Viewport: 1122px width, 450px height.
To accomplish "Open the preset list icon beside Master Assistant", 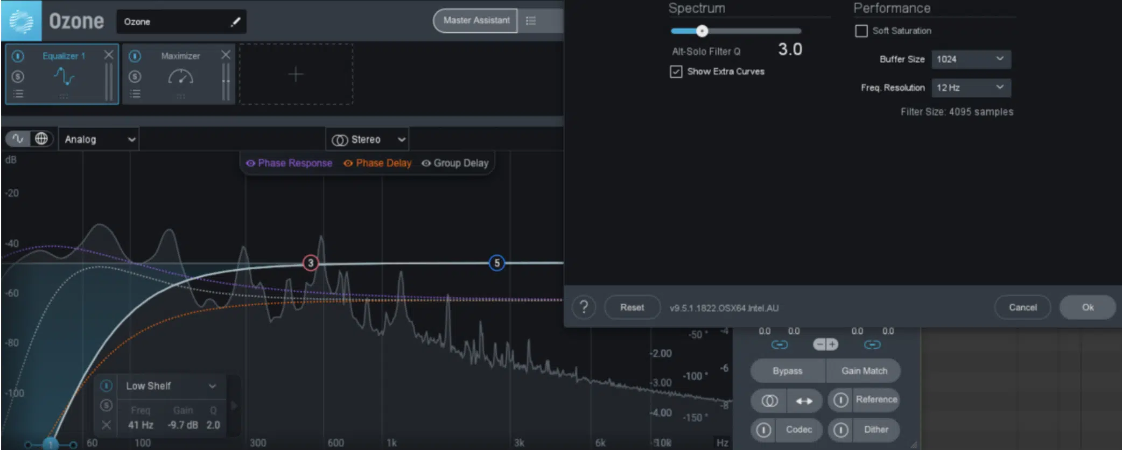I will point(531,21).
